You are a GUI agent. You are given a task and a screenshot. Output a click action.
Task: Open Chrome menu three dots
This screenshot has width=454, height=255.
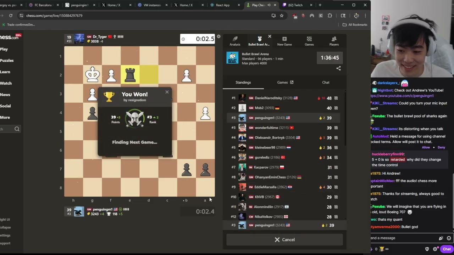tap(365, 16)
